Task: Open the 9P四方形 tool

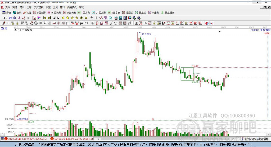Action: [55, 13]
